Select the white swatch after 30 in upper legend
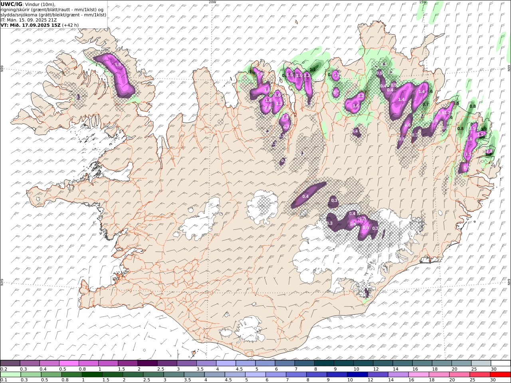 click(x=501, y=363)
